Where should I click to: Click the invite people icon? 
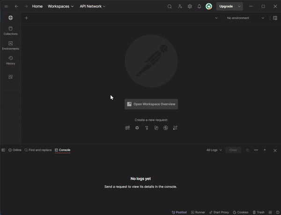click(180, 7)
